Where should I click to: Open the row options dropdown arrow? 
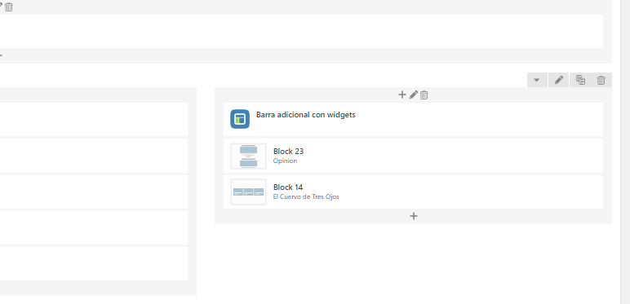coord(537,80)
